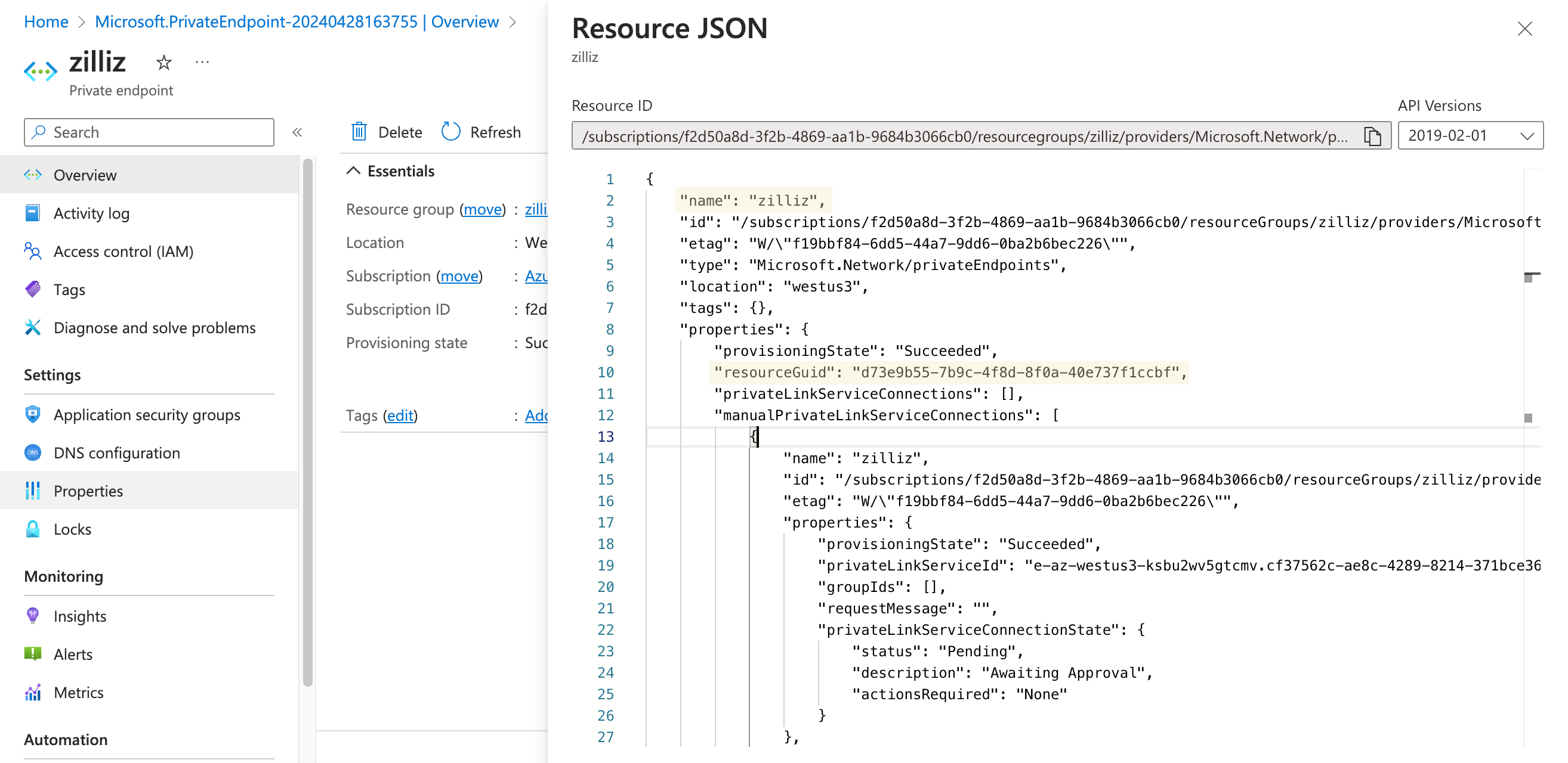
Task: Click the Activity log icon
Action: pos(33,213)
